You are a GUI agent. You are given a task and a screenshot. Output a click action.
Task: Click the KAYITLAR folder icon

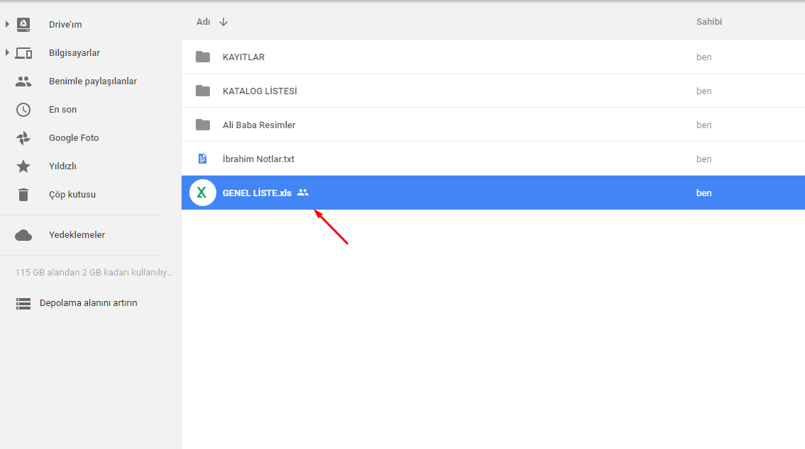[203, 57]
